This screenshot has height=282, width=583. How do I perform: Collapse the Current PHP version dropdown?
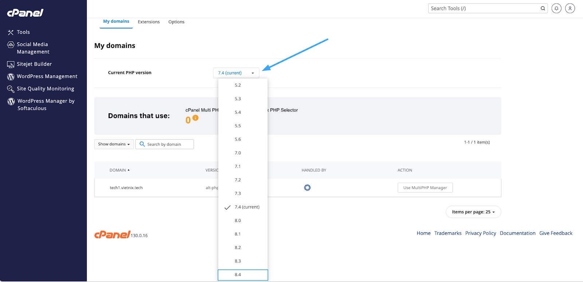pyautogui.click(x=236, y=73)
